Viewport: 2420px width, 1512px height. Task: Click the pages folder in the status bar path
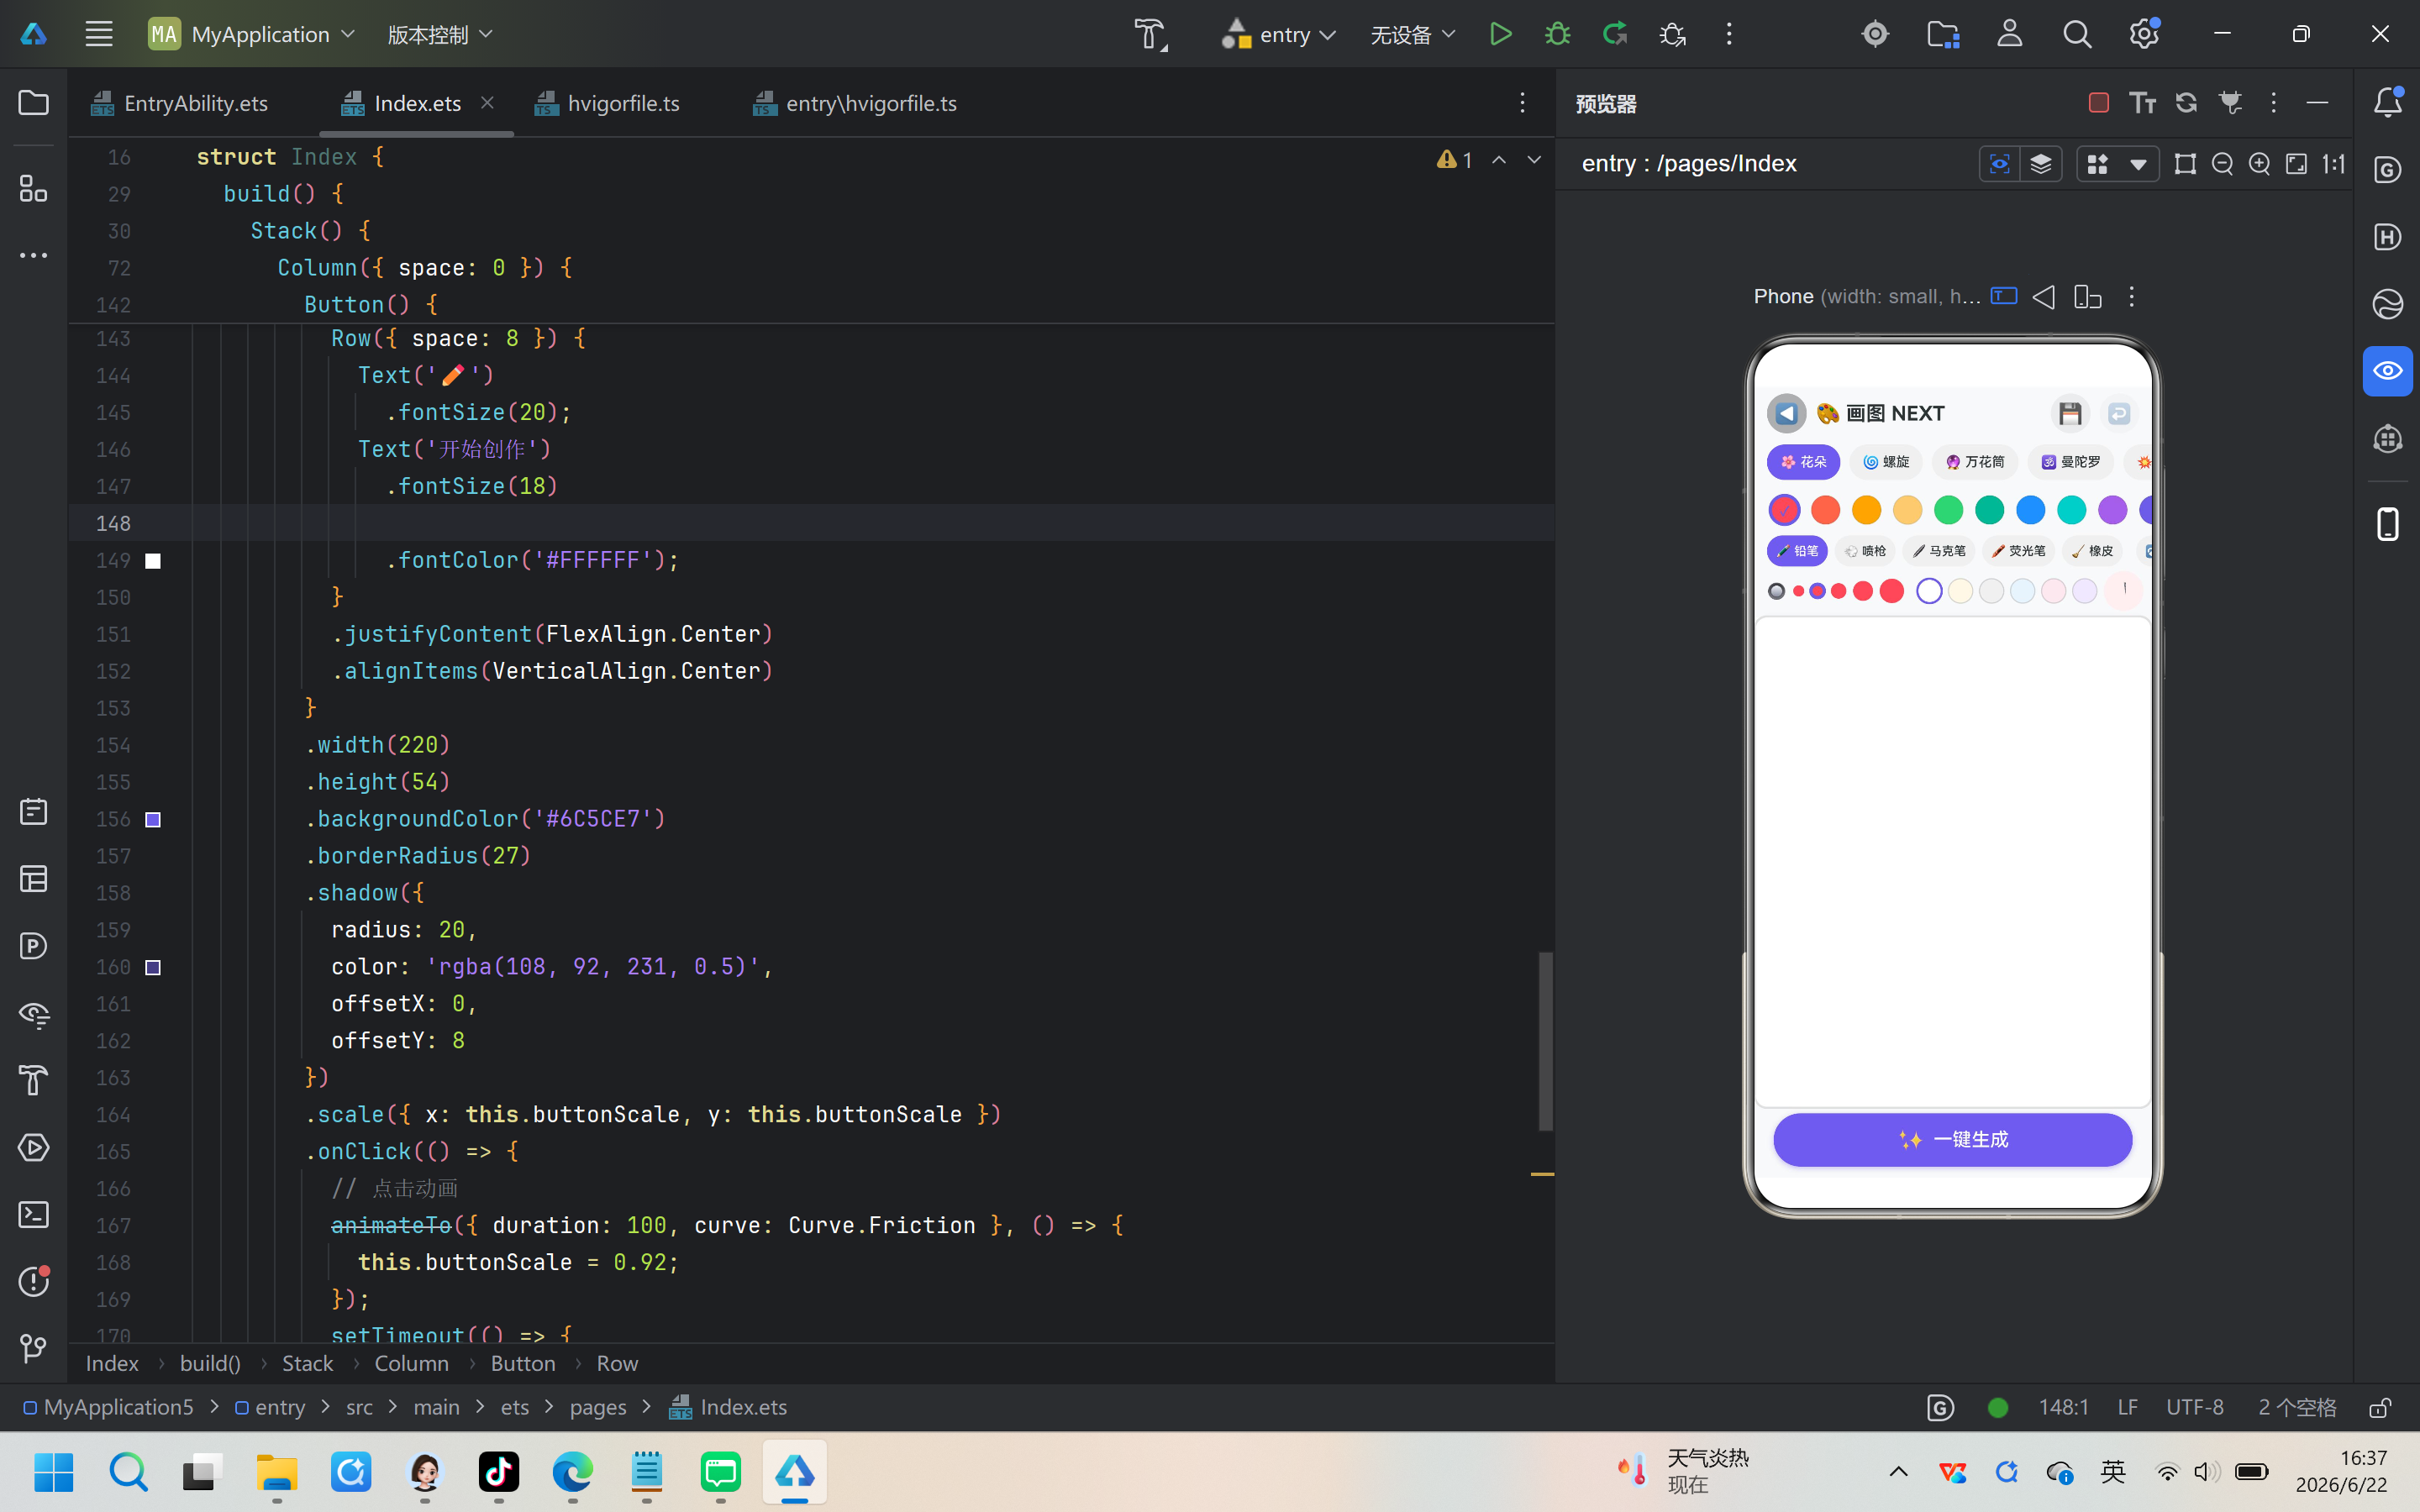click(x=598, y=1407)
